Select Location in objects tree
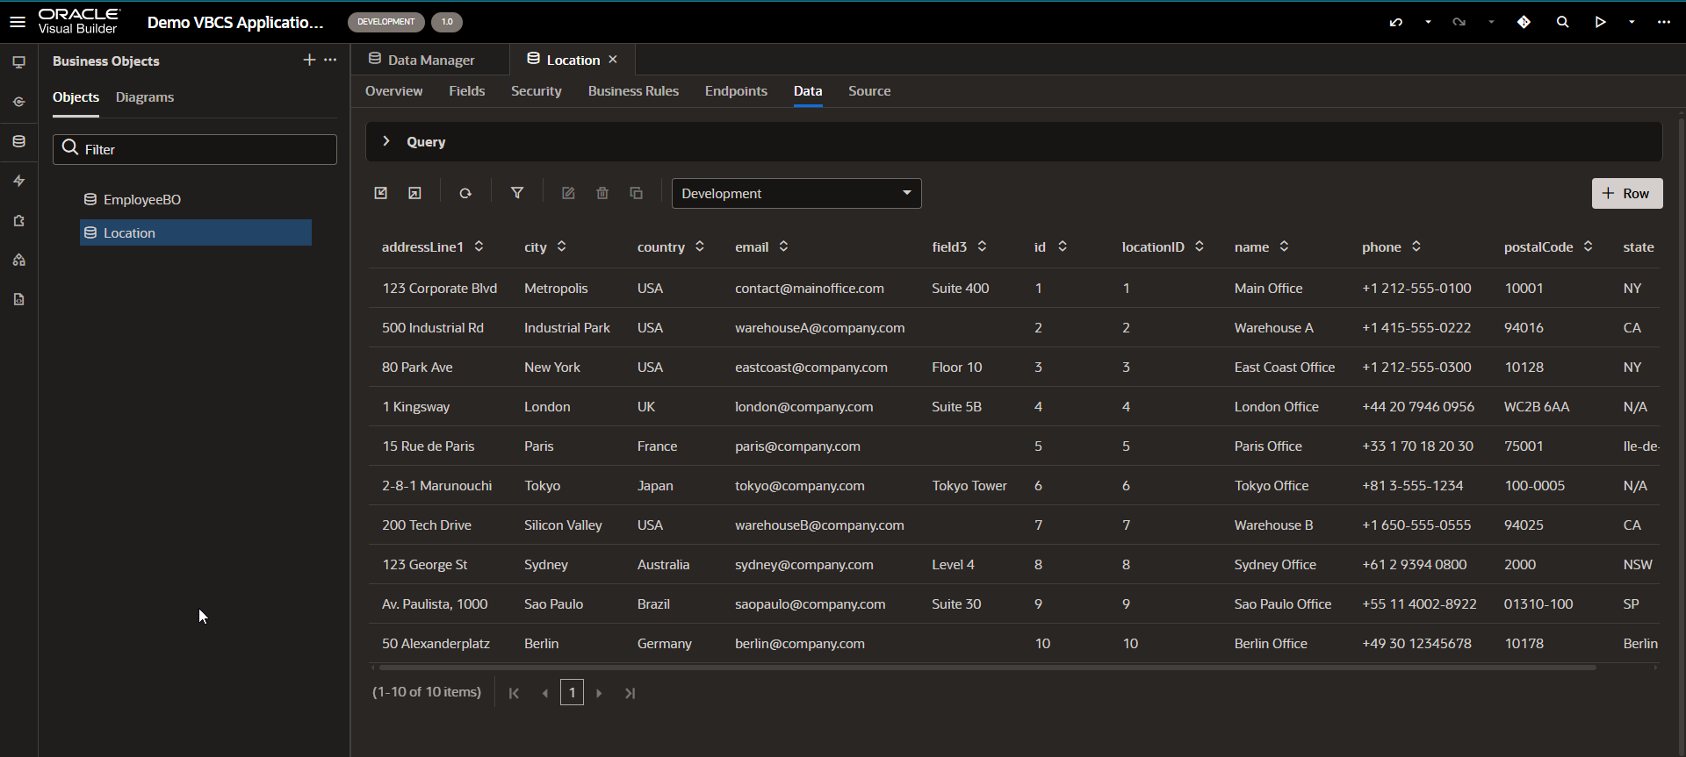Image resolution: width=1686 pixels, height=757 pixels. click(x=196, y=232)
